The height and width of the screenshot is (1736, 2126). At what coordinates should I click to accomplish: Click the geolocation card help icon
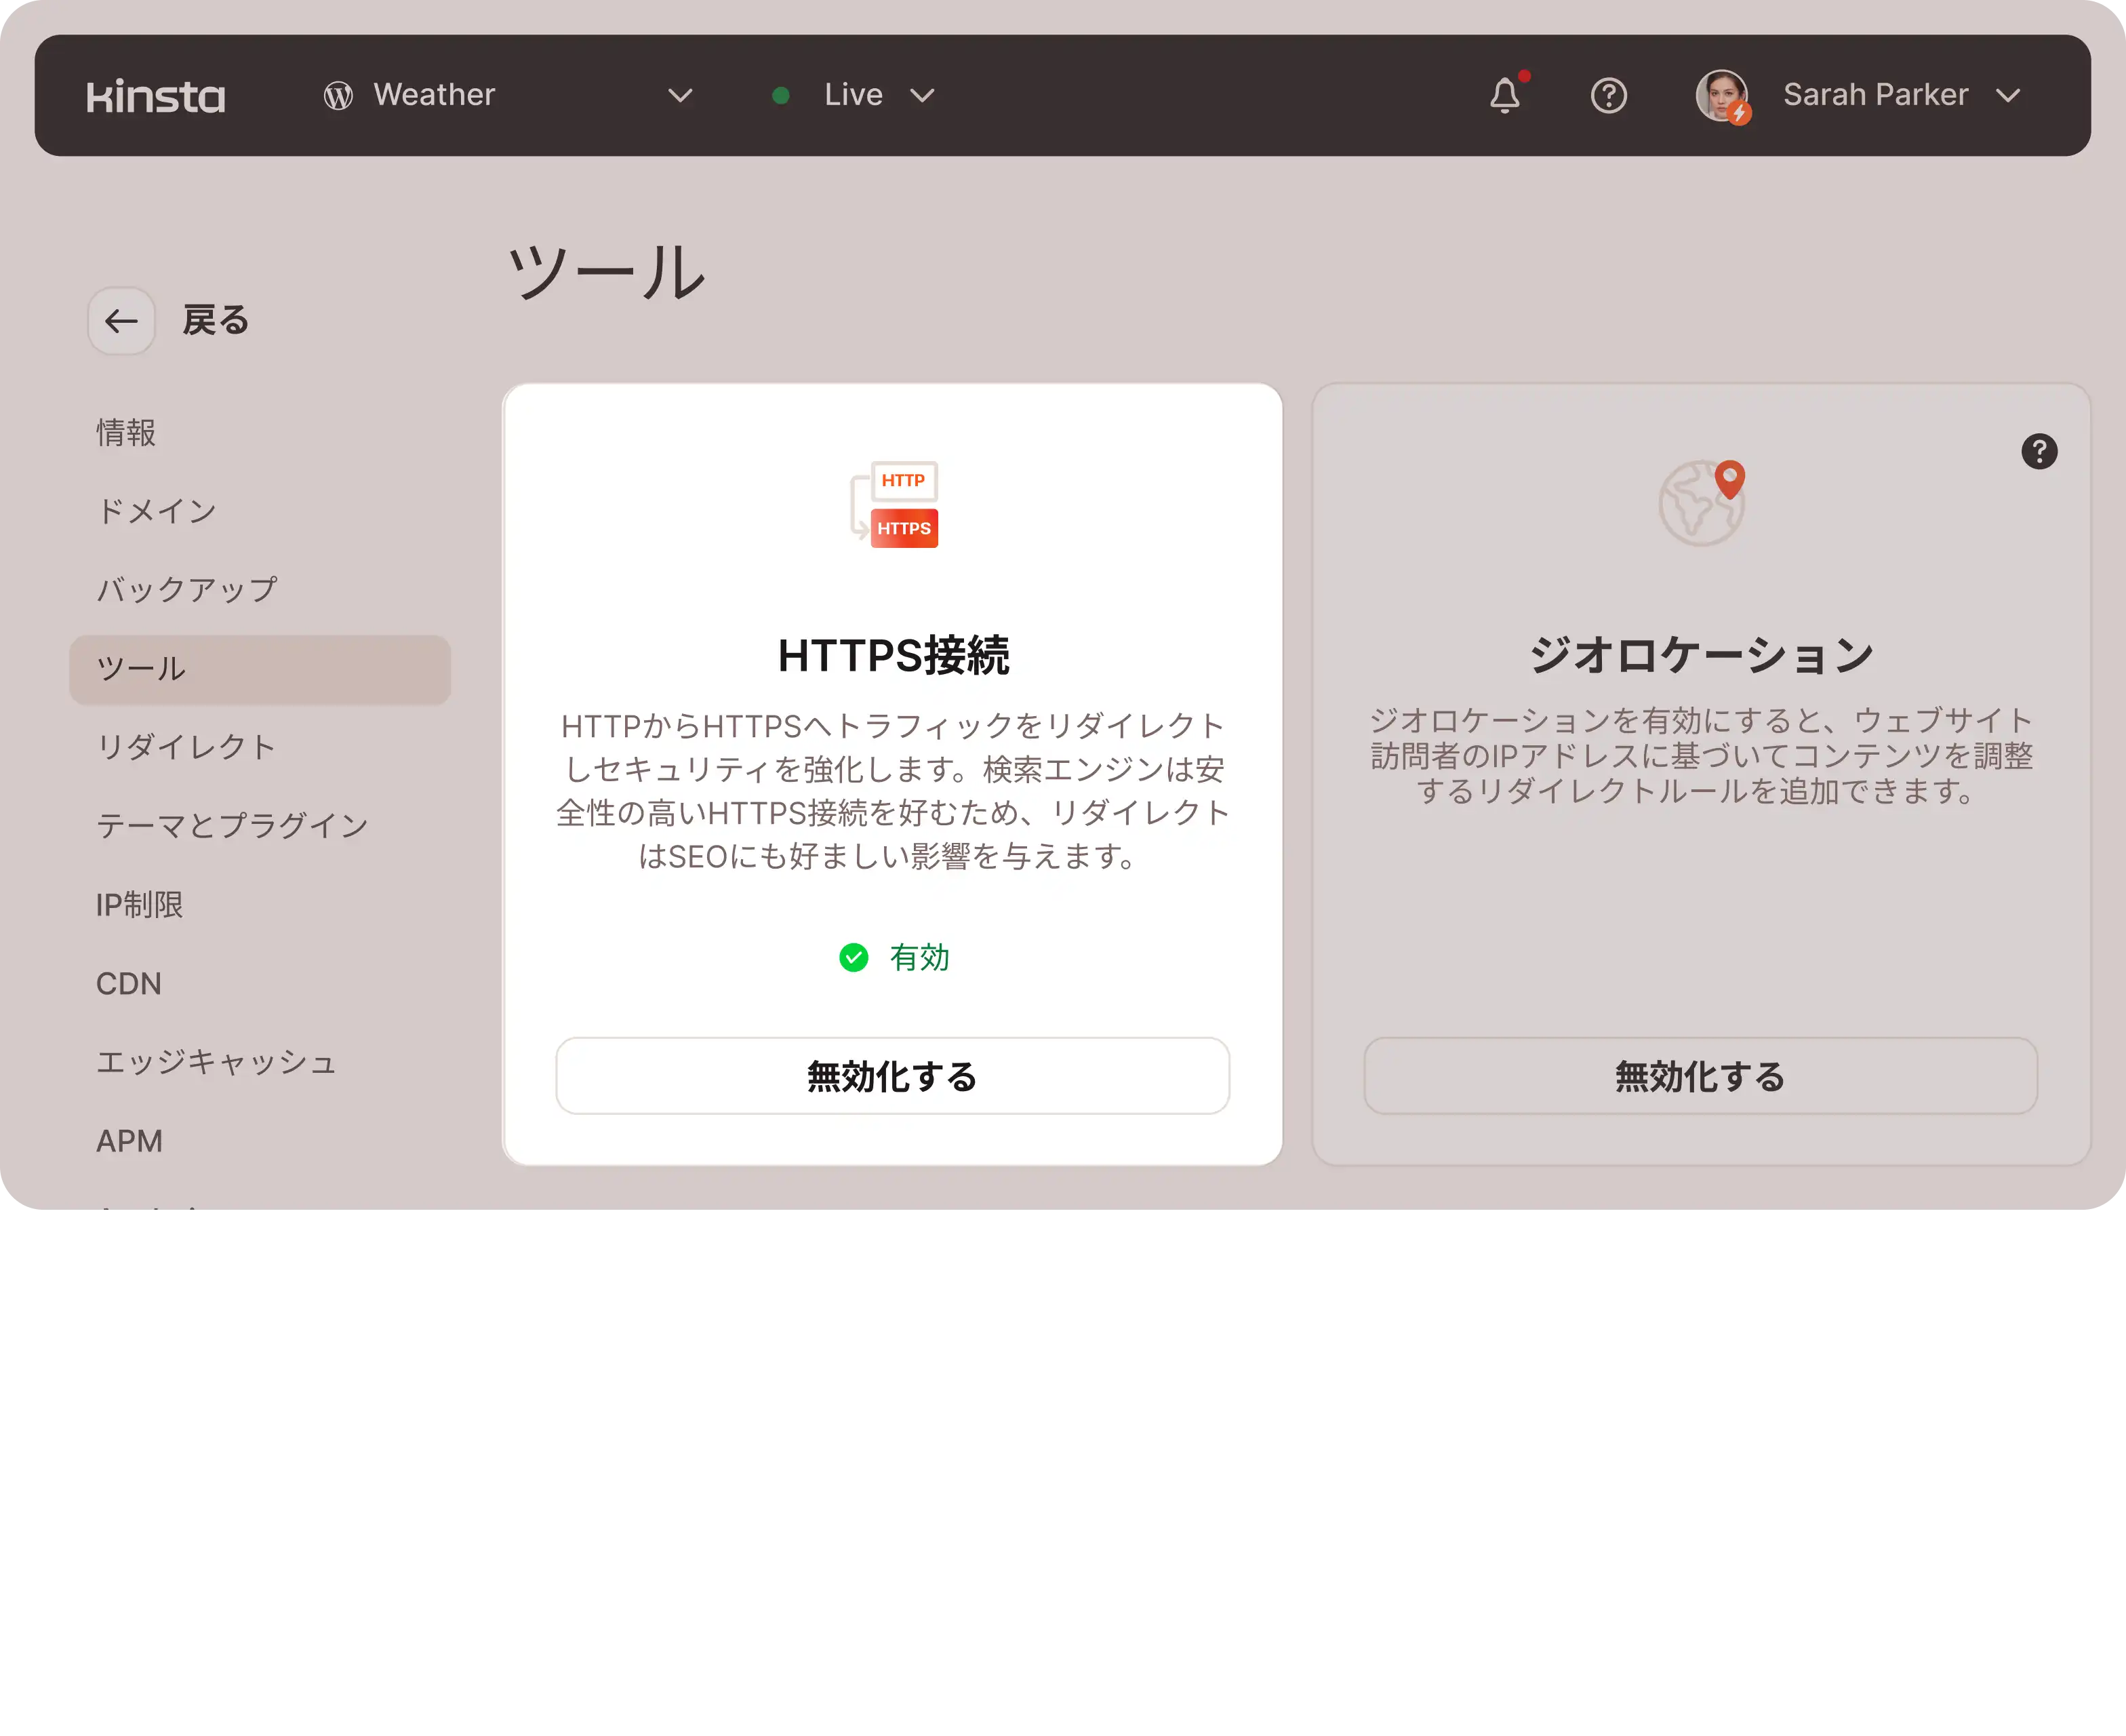coord(2038,452)
